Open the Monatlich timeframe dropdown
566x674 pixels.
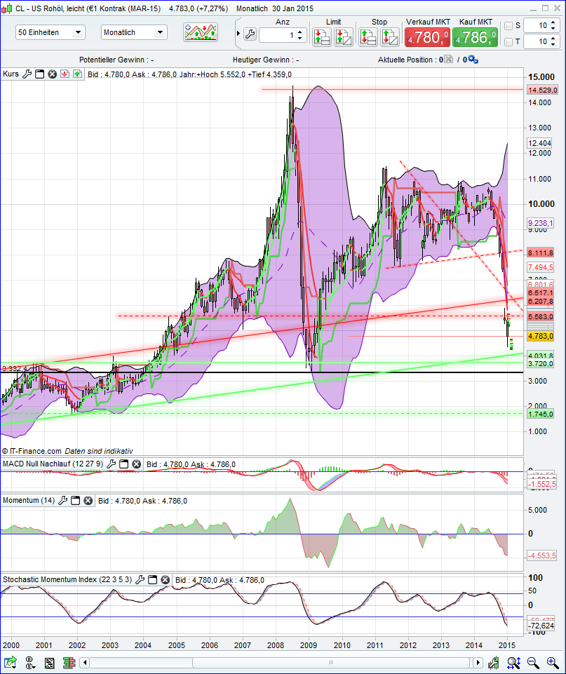point(135,32)
